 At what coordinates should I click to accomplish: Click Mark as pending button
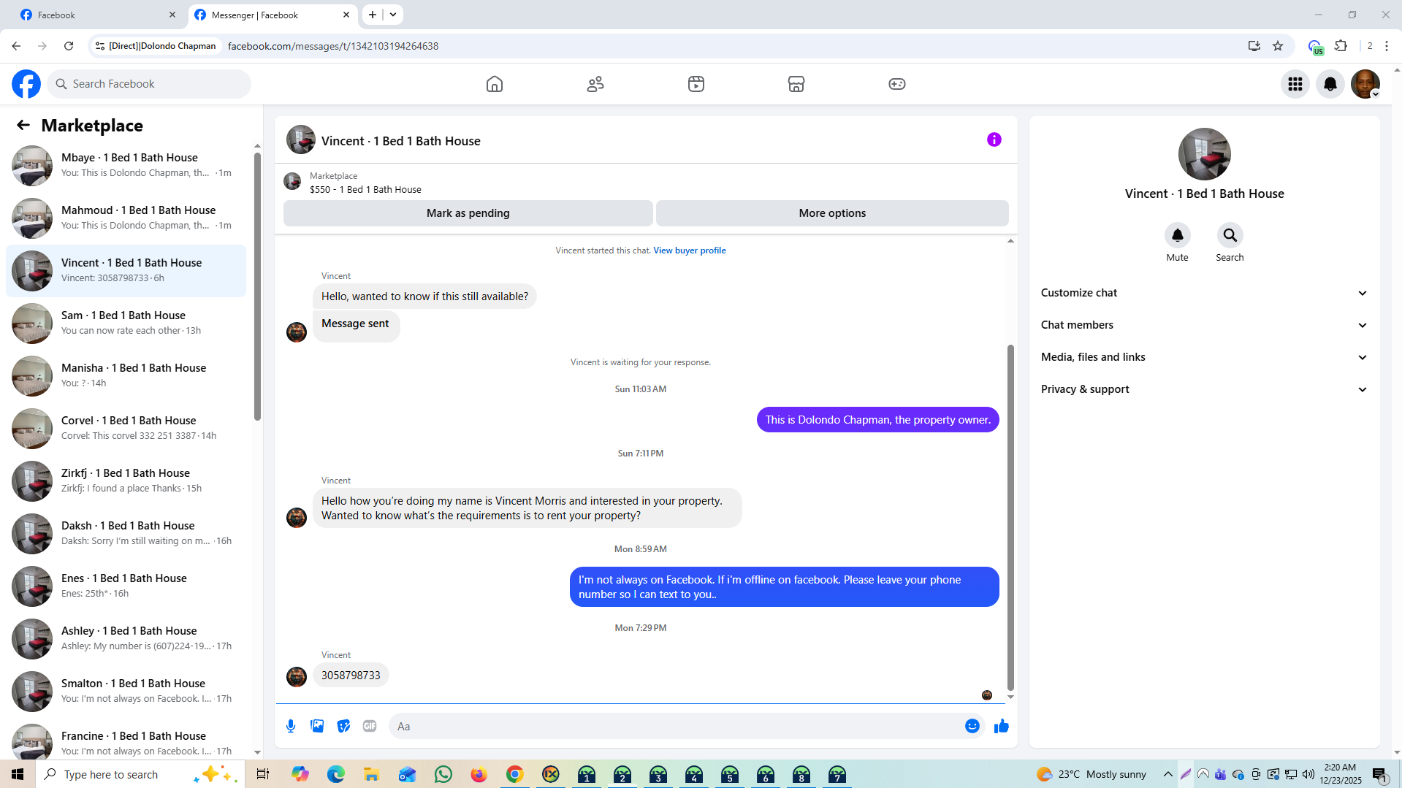click(468, 213)
